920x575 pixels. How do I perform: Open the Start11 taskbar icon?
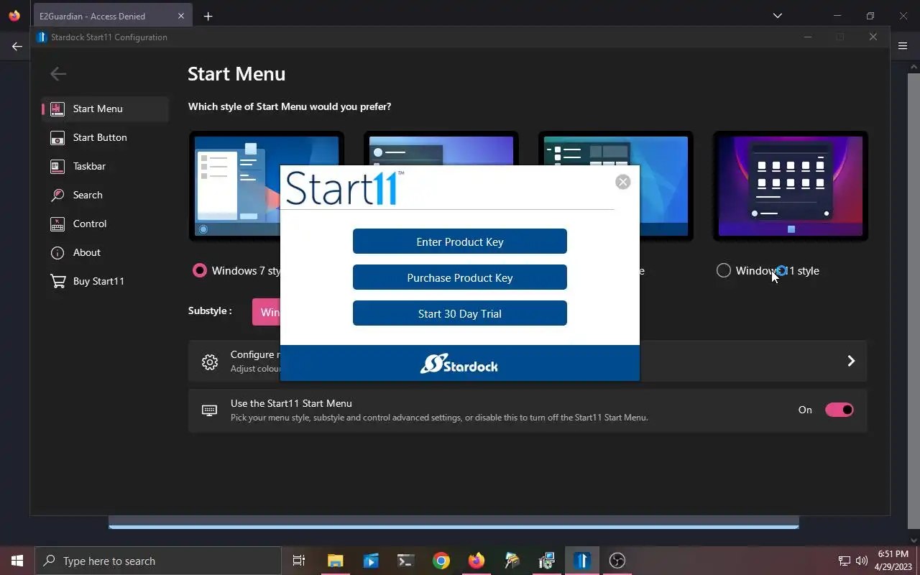[582, 561]
